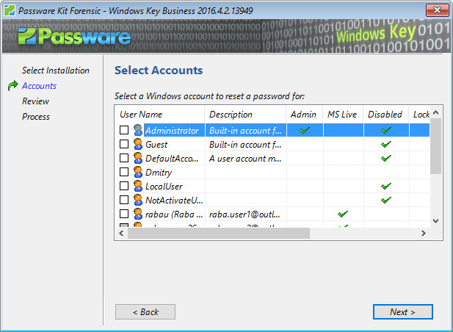Tick the NotActivateUser checkbox
453x332 pixels.
click(124, 200)
